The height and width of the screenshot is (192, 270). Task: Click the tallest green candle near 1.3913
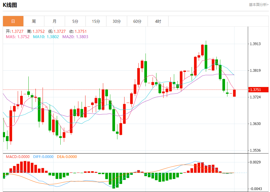pos(206,57)
